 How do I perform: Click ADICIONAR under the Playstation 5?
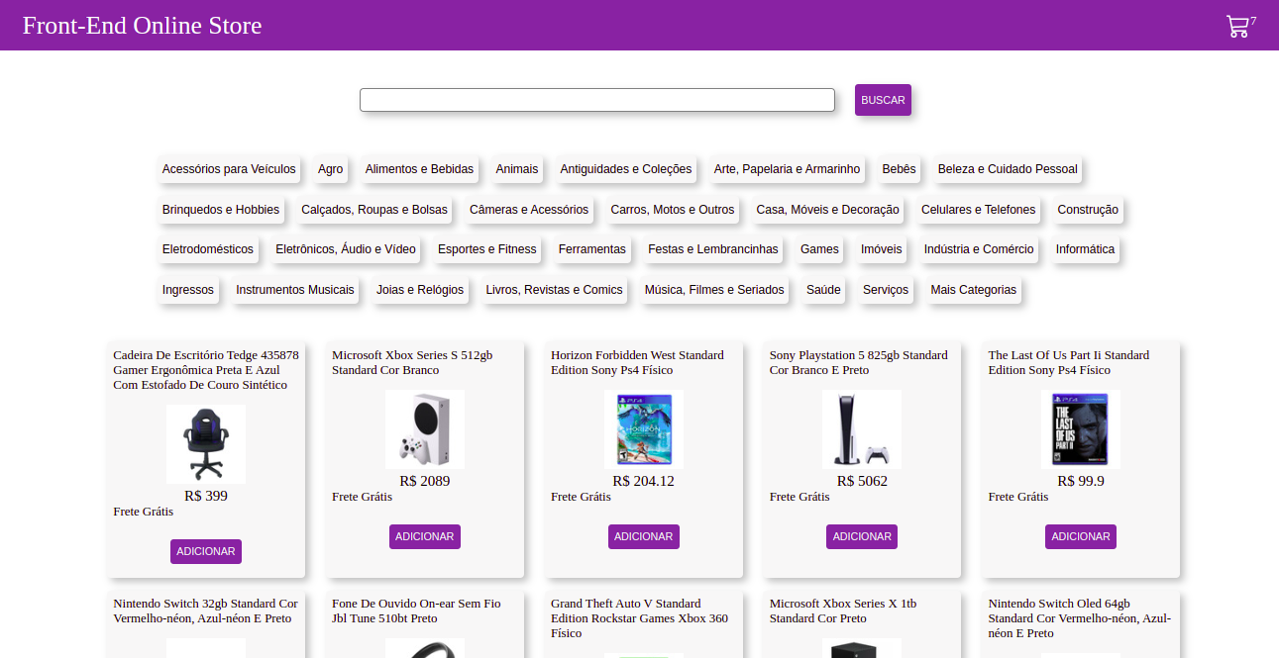(x=861, y=535)
